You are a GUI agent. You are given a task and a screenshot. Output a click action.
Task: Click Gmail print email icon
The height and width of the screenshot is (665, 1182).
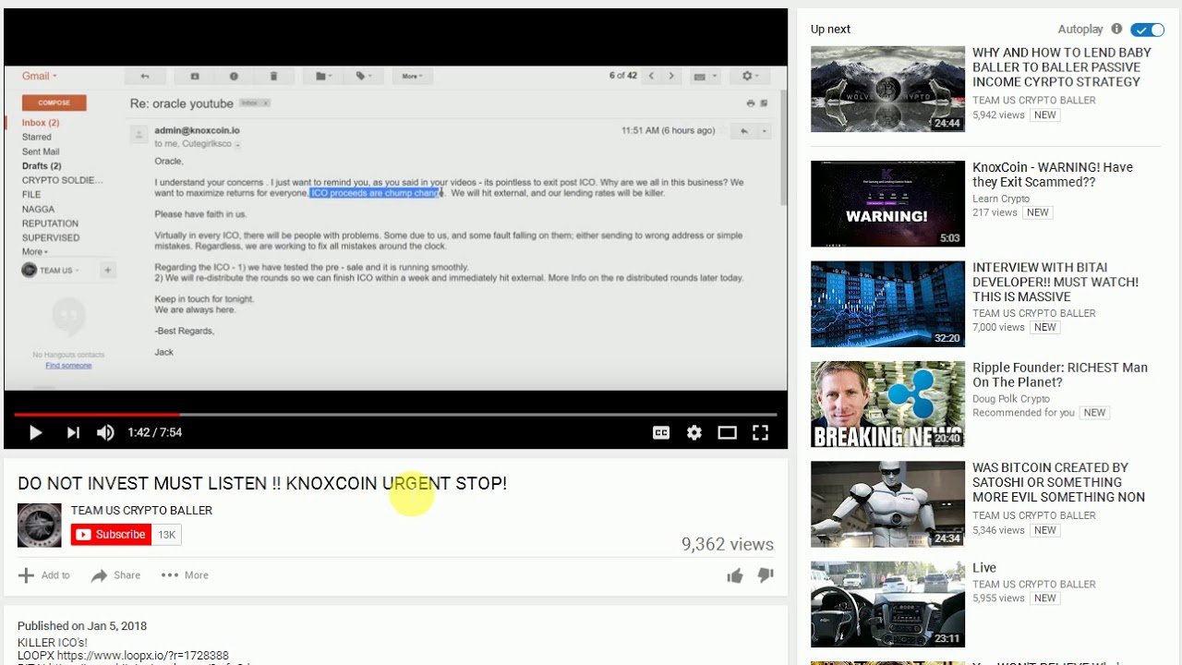coord(750,103)
